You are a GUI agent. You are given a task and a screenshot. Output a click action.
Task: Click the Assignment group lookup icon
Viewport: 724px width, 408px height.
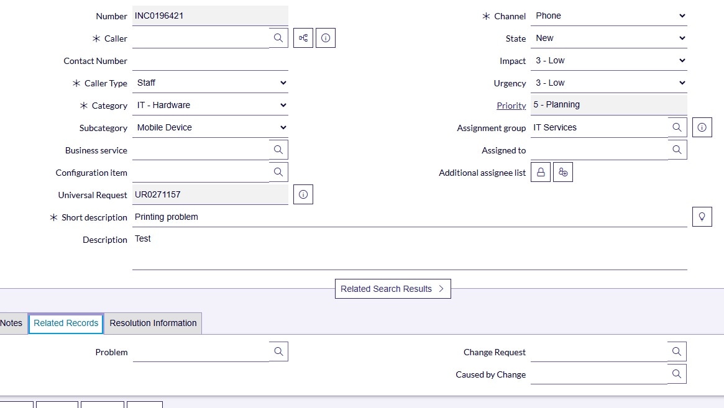tap(677, 127)
